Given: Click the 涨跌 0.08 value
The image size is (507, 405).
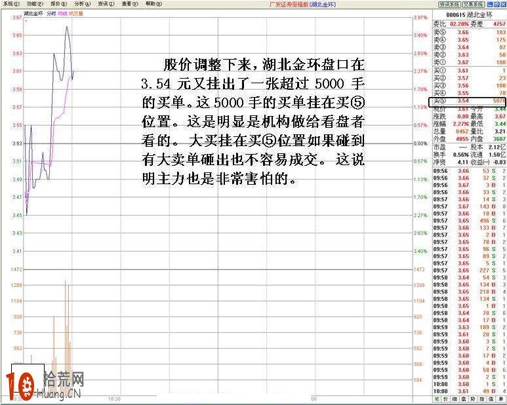Looking at the screenshot, I should (463, 116).
